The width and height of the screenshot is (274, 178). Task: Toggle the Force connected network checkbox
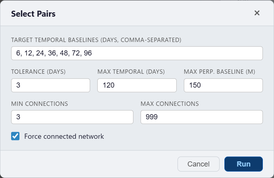(15, 136)
